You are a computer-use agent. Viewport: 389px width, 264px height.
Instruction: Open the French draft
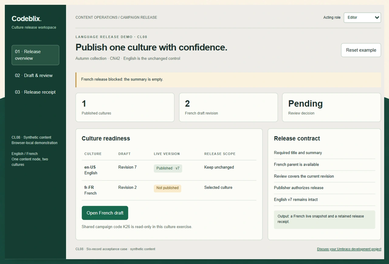(105, 213)
